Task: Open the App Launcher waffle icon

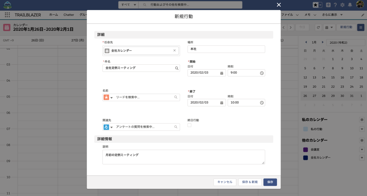Action: 7,15
